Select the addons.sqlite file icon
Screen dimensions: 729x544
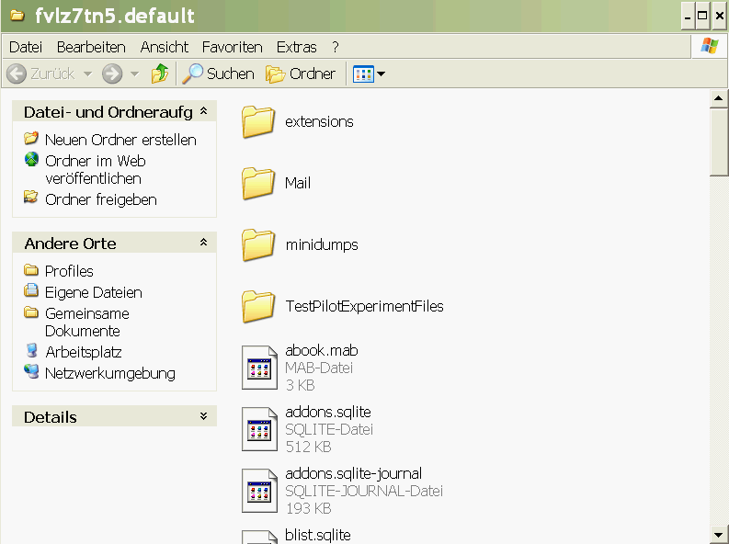(x=258, y=430)
